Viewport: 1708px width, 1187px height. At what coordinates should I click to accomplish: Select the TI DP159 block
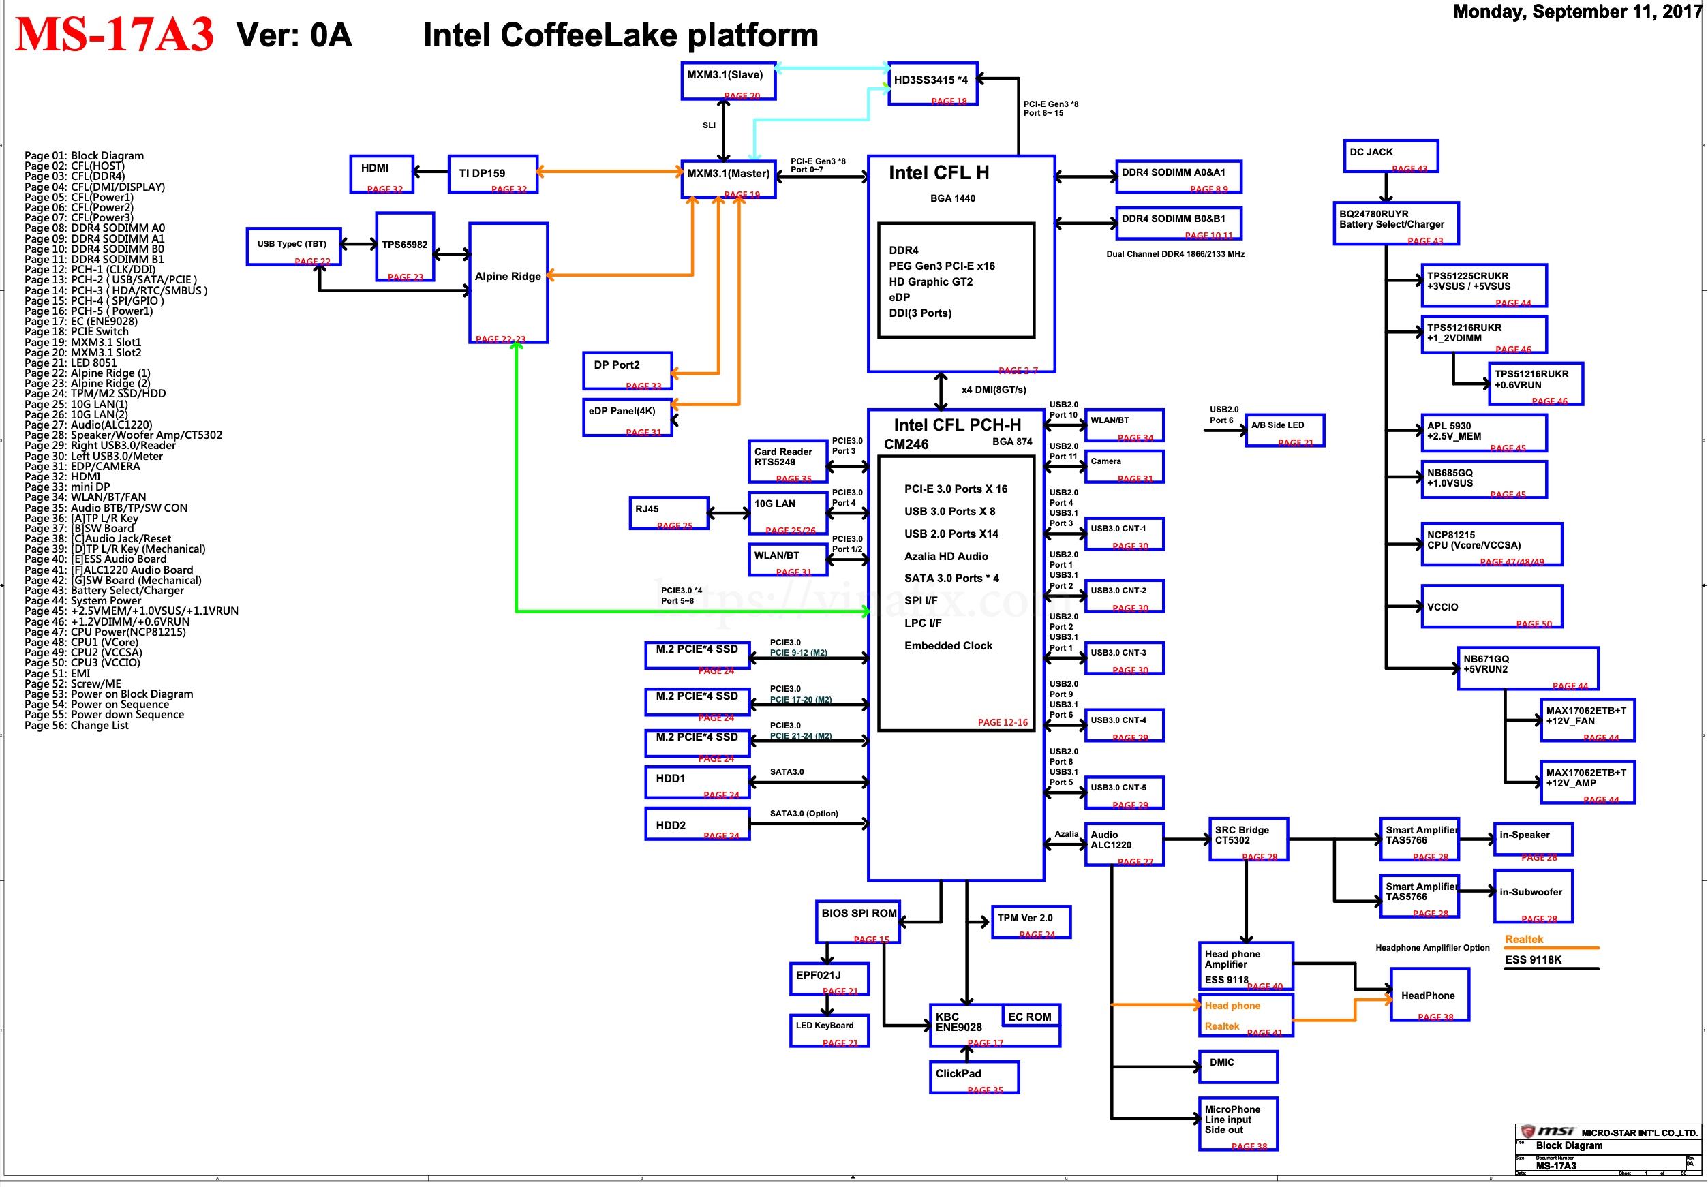(x=493, y=174)
